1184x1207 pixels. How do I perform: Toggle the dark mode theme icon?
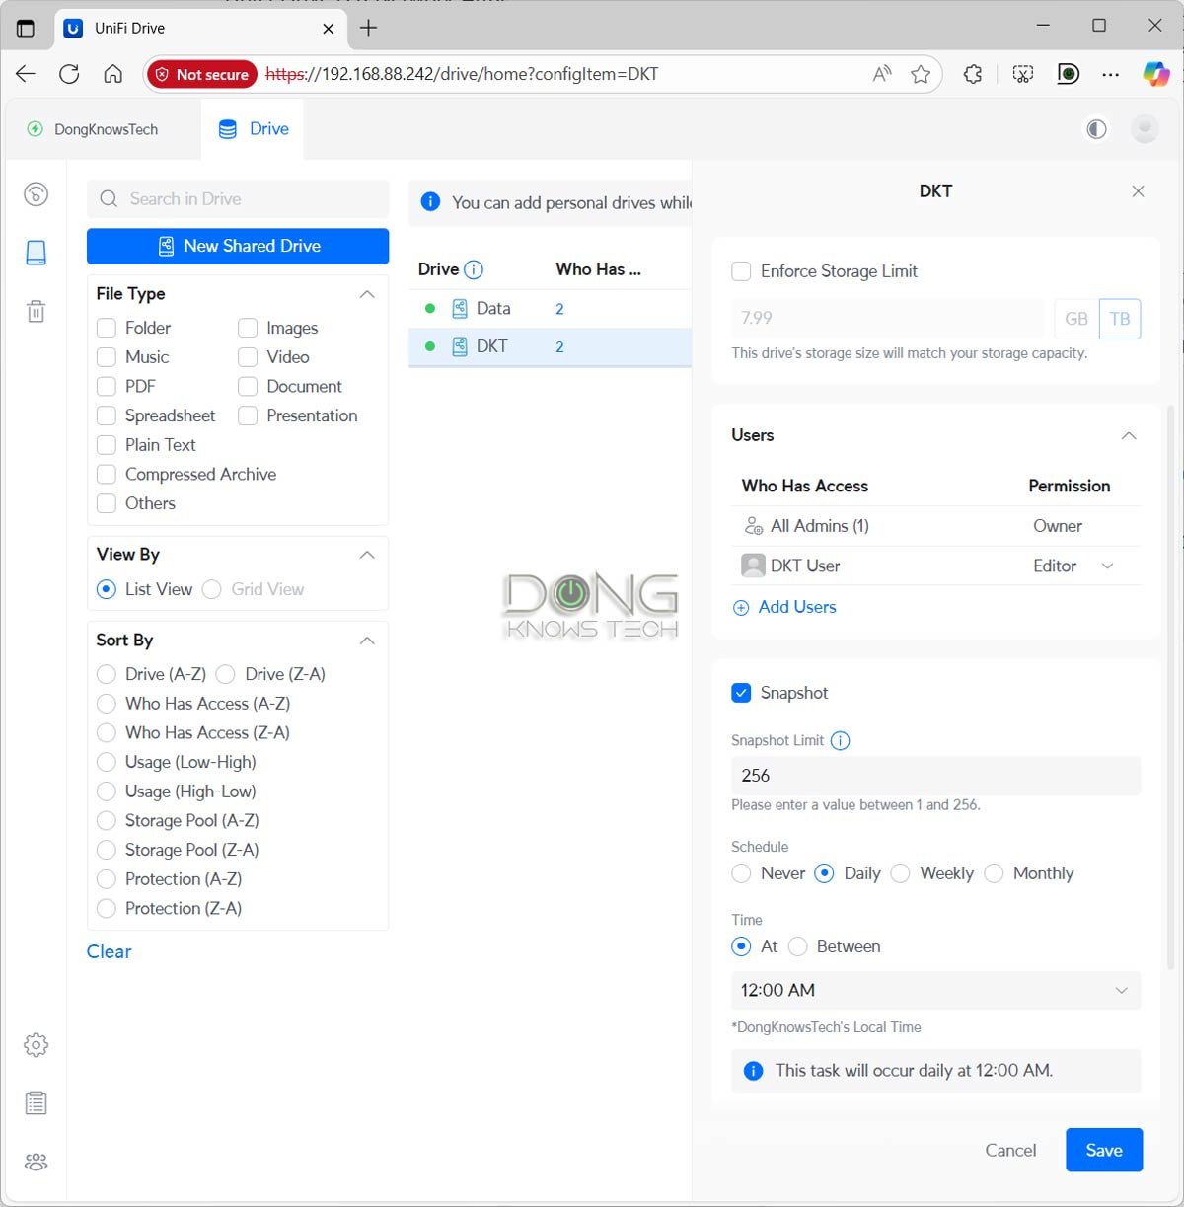[x=1096, y=129]
